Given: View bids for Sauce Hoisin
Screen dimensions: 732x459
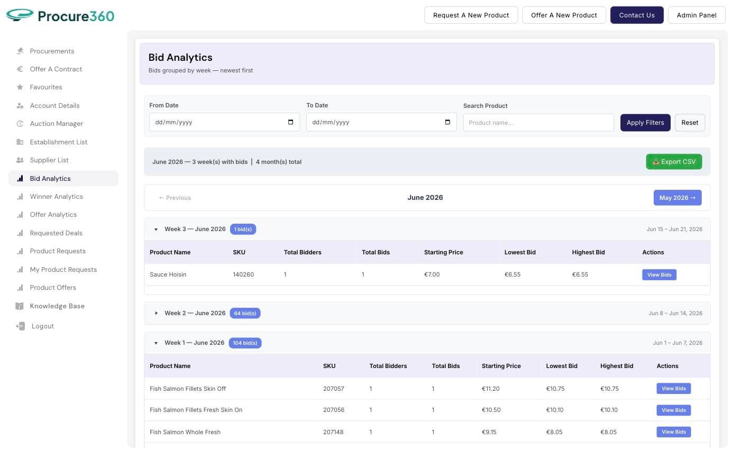Looking at the screenshot, I should [659, 275].
